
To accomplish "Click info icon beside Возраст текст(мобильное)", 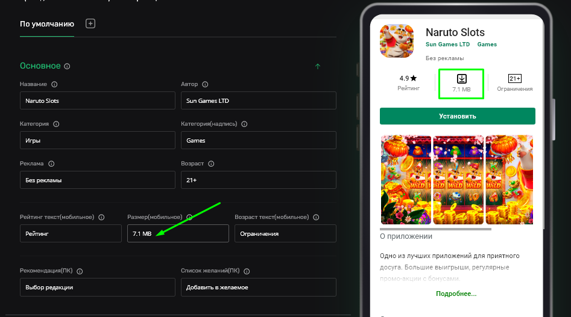I will tap(316, 217).
